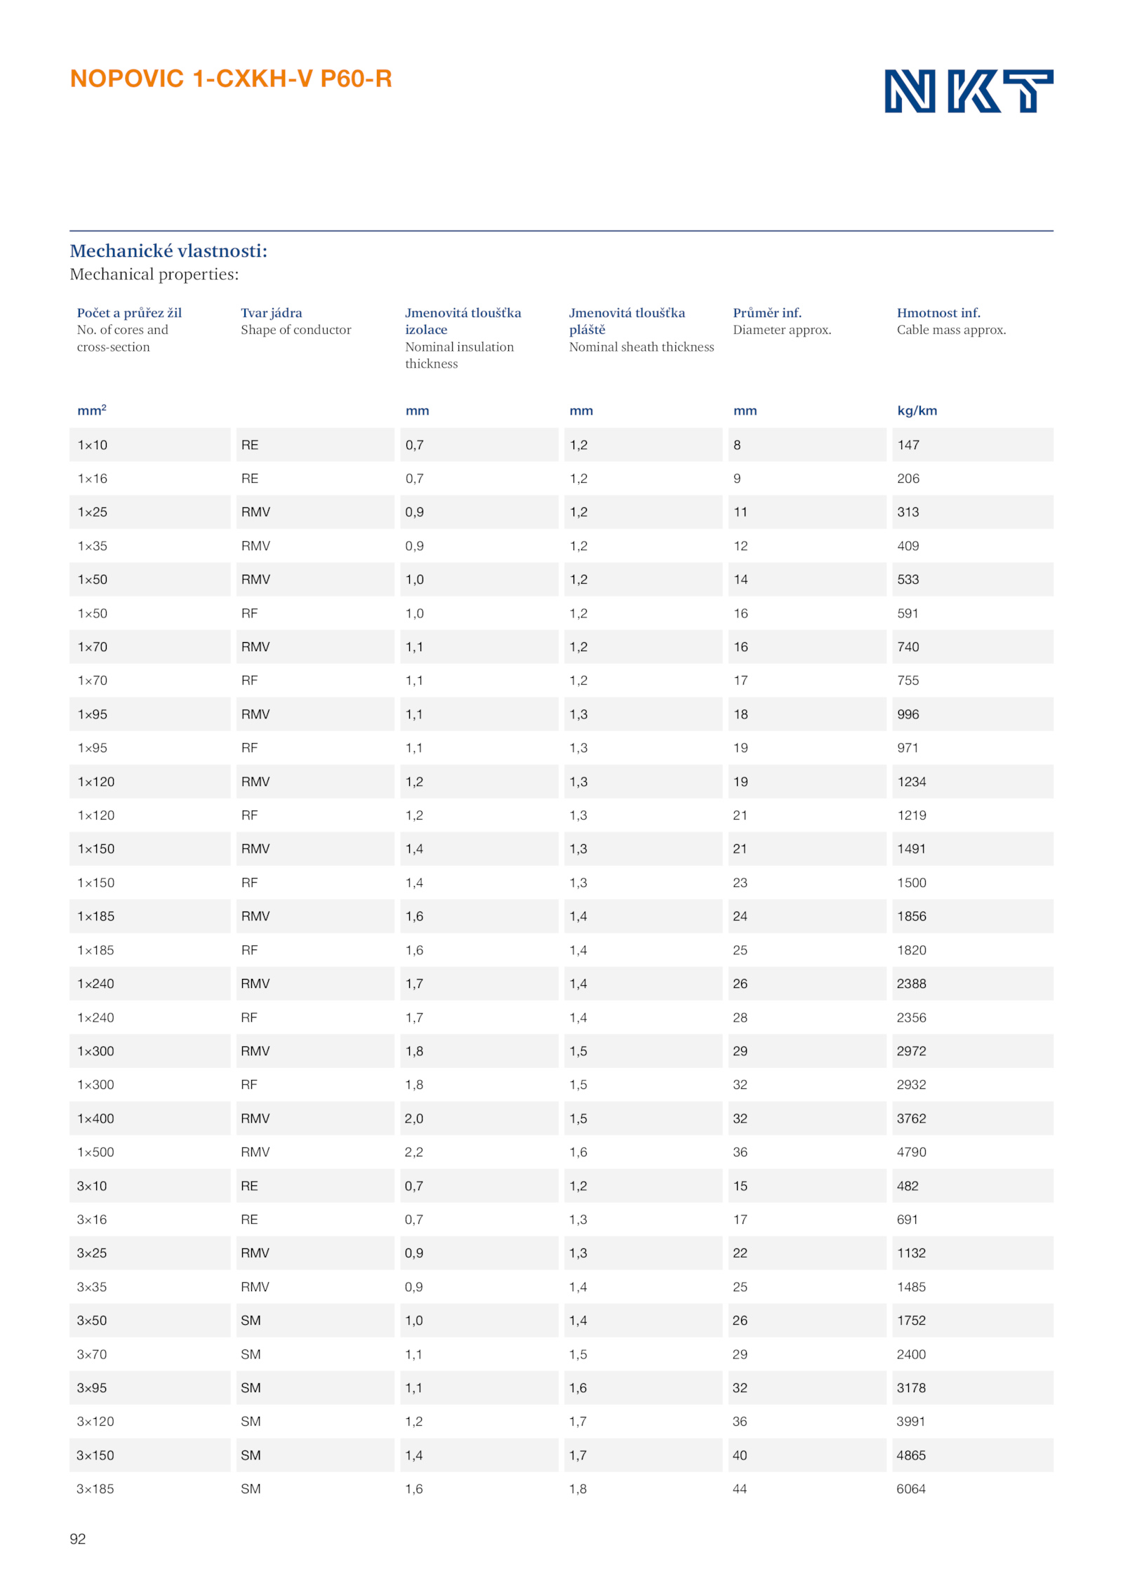
Task: Select the mm² unit label
Action: [x=91, y=410]
